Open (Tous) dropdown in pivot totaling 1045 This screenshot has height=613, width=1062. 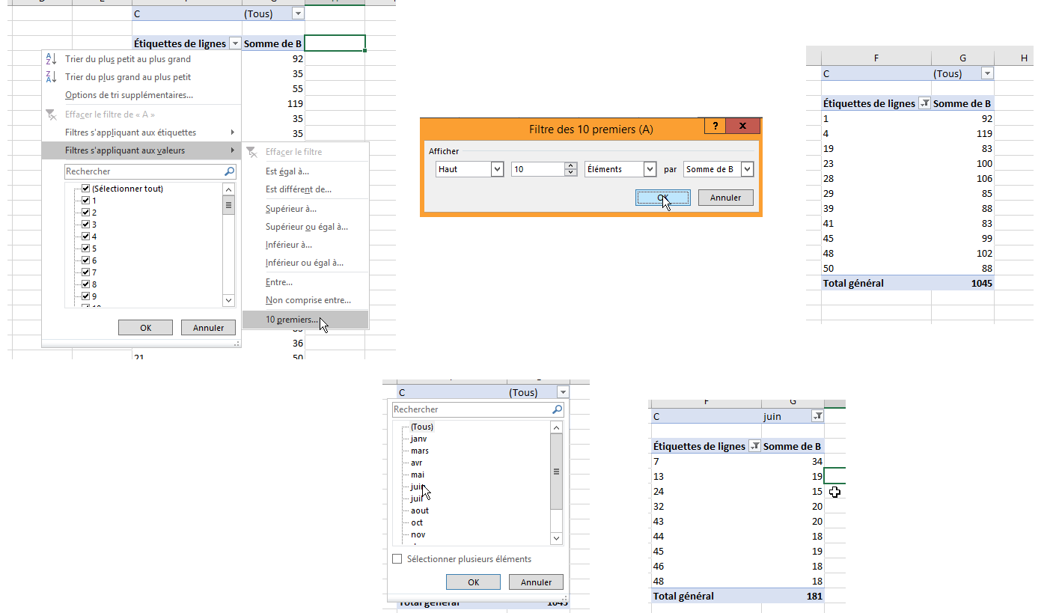[x=987, y=73]
